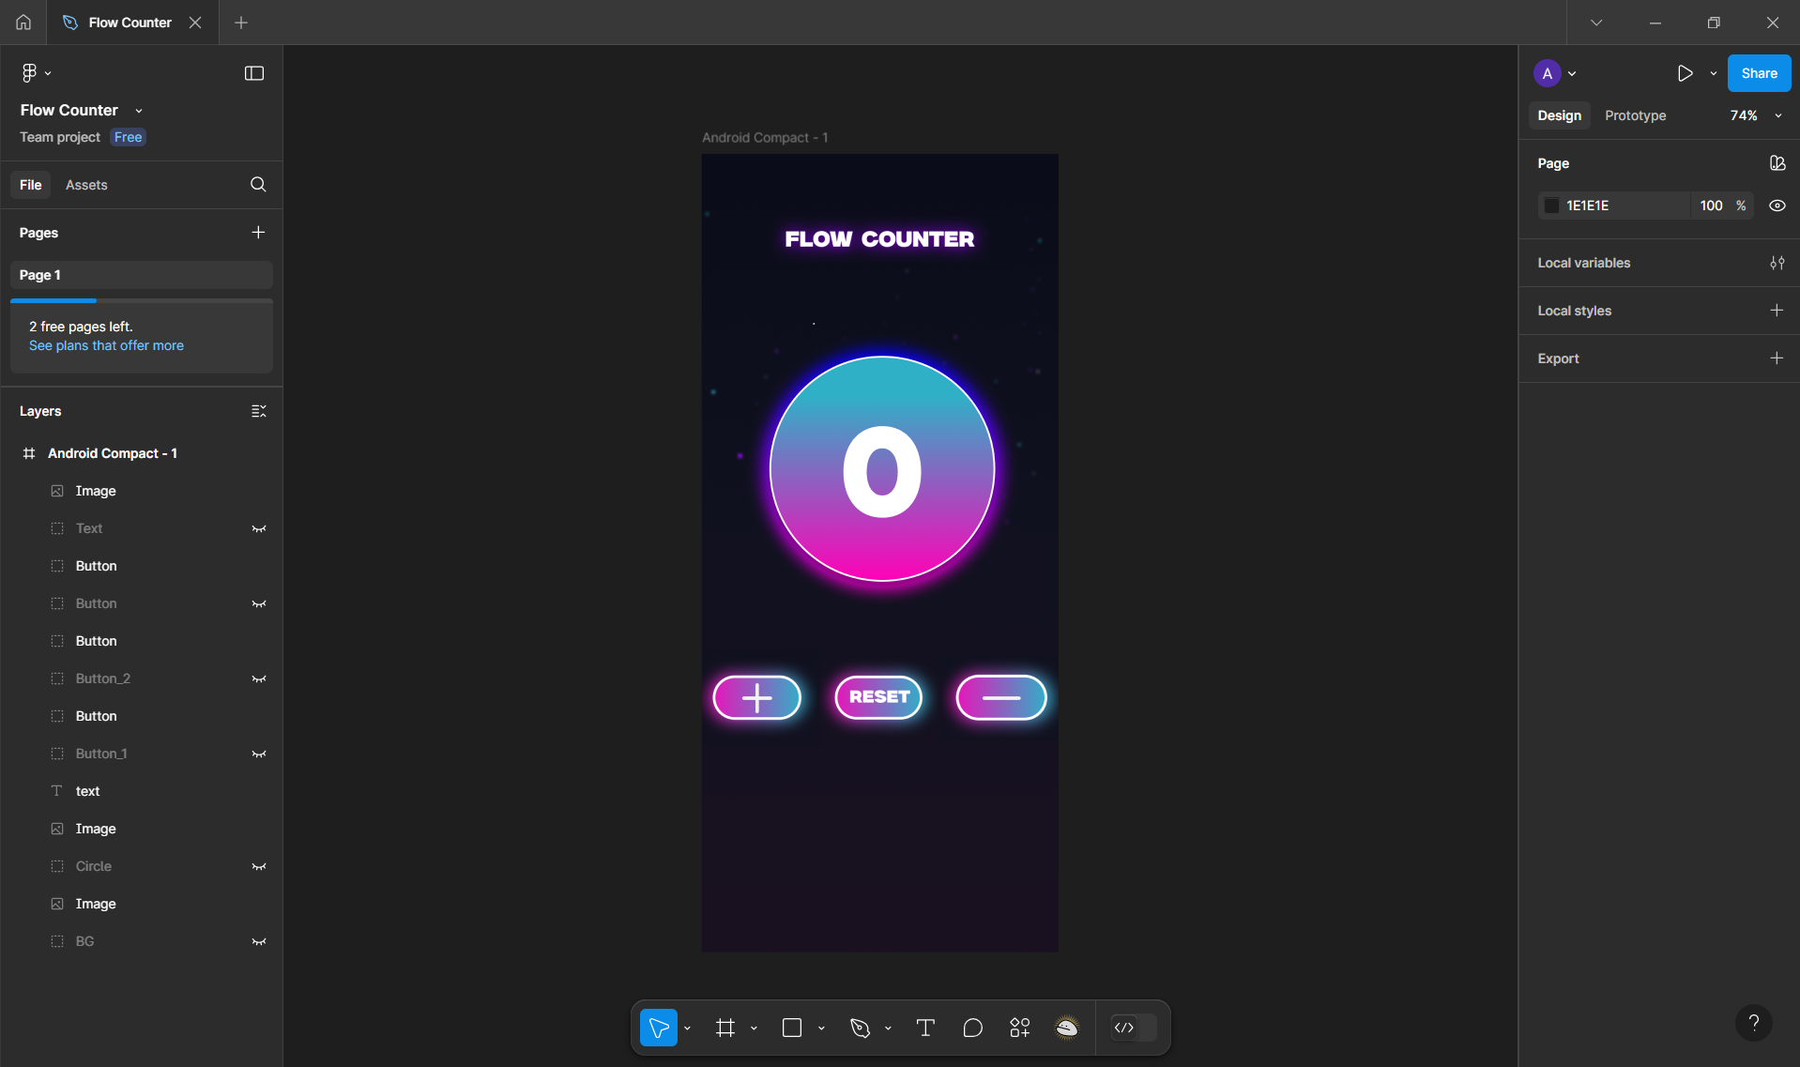
Task: Open the zoom level dropdown arrow
Action: click(1777, 115)
